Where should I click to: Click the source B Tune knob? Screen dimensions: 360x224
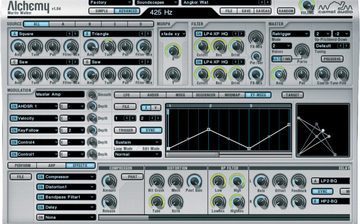108,47
